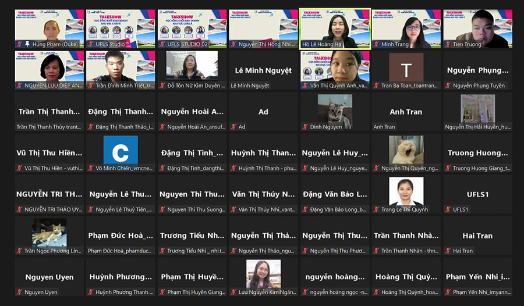
Task: Click Dinh Nguyen's tabby cat profile picture
Action: click(x=335, y=110)
